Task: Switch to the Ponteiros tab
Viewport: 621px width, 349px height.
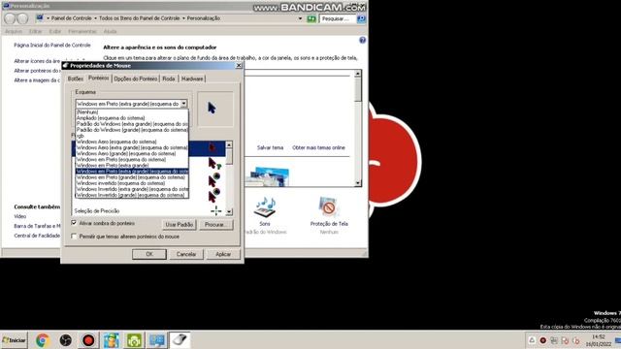Action: tap(99, 78)
